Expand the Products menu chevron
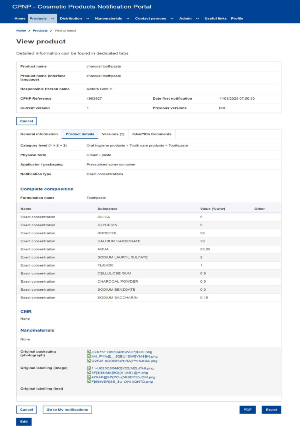 (53, 19)
